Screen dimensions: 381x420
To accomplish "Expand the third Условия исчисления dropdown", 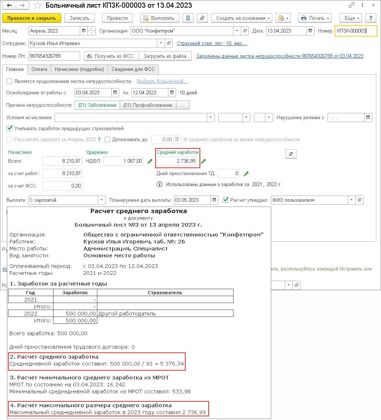I will (269, 117).
